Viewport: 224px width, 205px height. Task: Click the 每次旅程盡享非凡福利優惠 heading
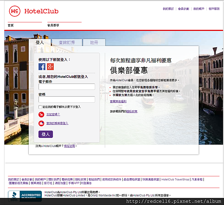point(141,60)
